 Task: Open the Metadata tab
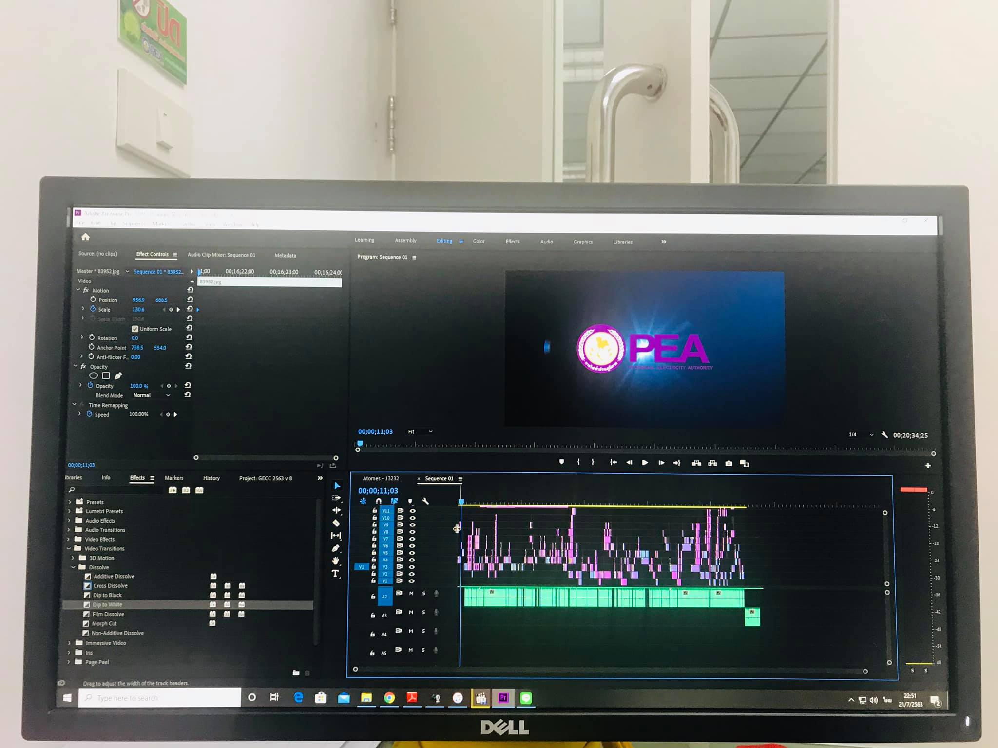(285, 255)
